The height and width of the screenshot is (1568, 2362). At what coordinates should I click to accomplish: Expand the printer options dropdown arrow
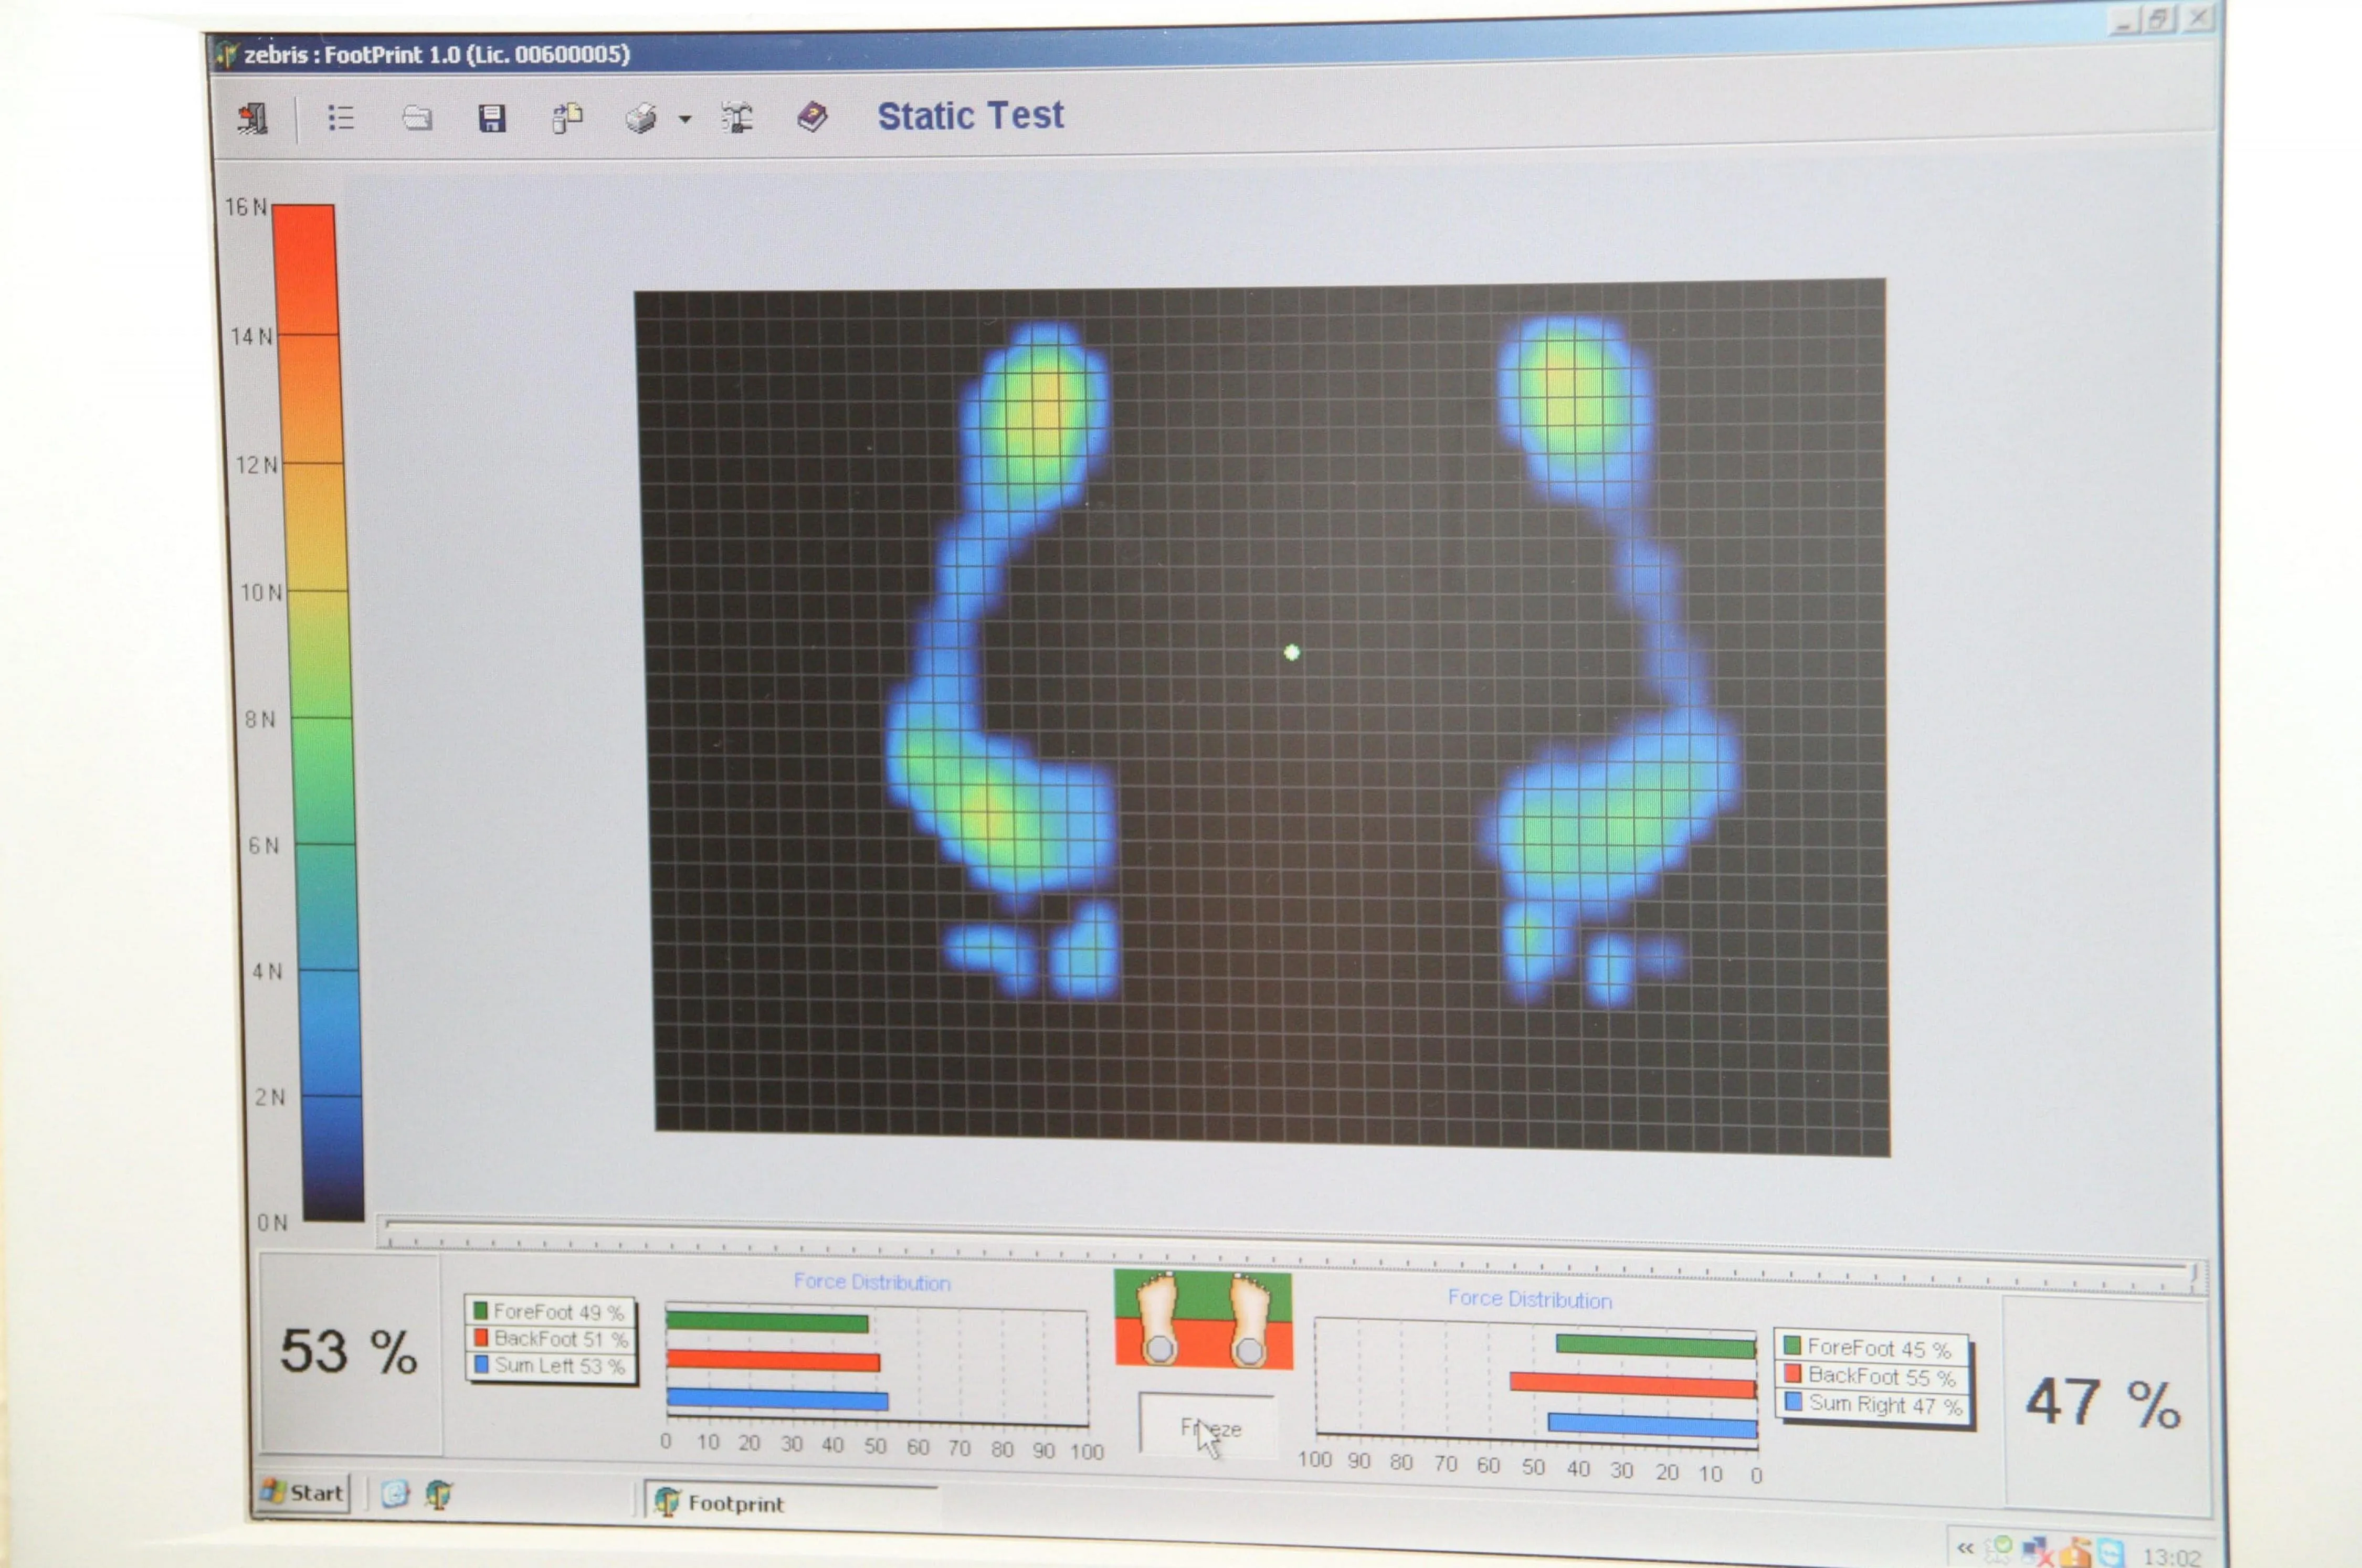[x=685, y=120]
